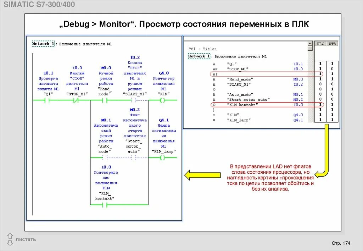Click address I0.3 above the ladder contact
The width and height of the screenshot is (363, 251).
77,68
